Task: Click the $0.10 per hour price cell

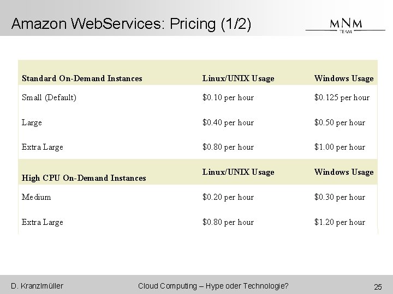Action: click(x=228, y=97)
